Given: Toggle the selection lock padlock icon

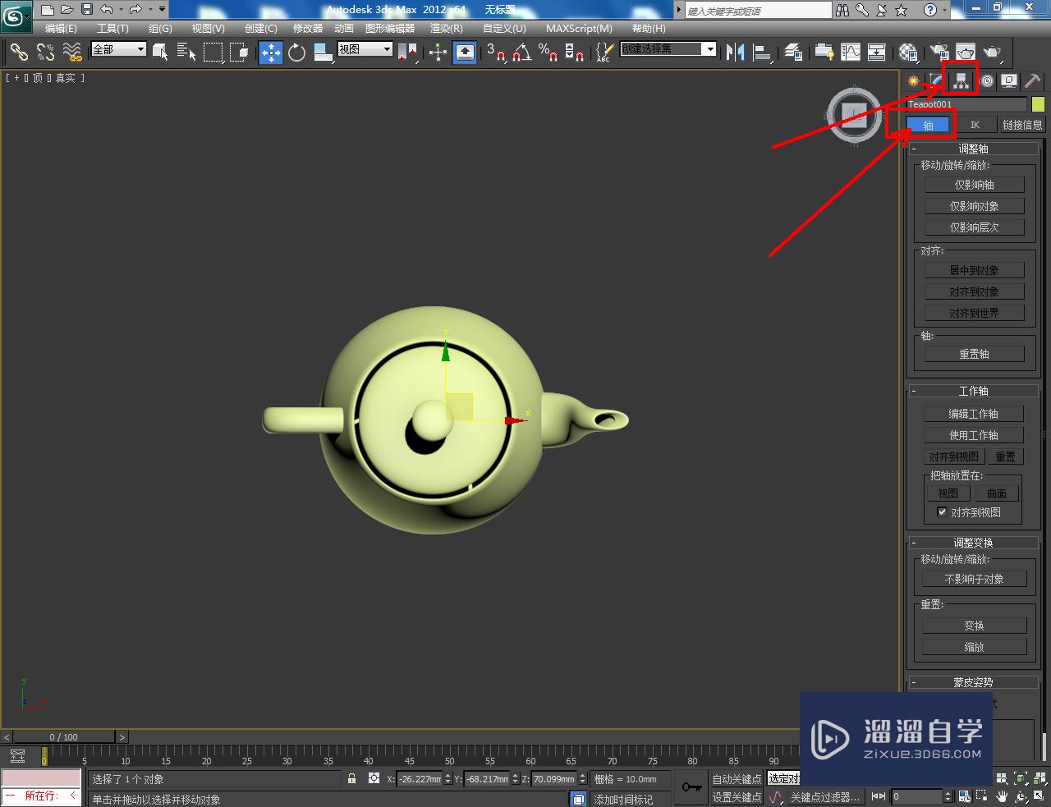Looking at the screenshot, I should click(x=351, y=778).
